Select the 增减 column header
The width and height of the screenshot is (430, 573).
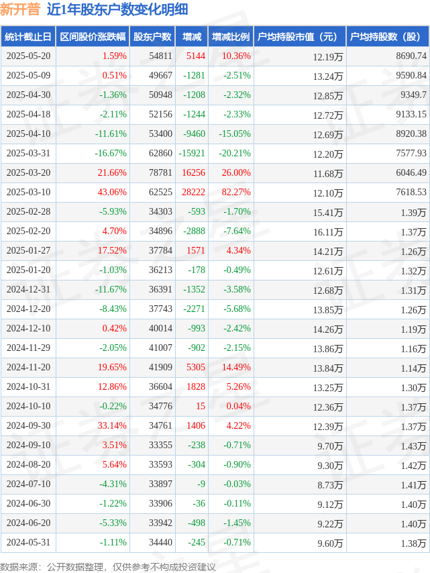point(192,36)
